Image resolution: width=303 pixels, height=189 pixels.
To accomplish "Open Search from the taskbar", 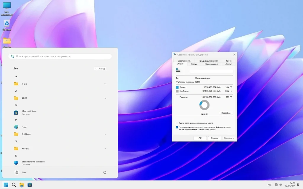I will tap(13, 184).
